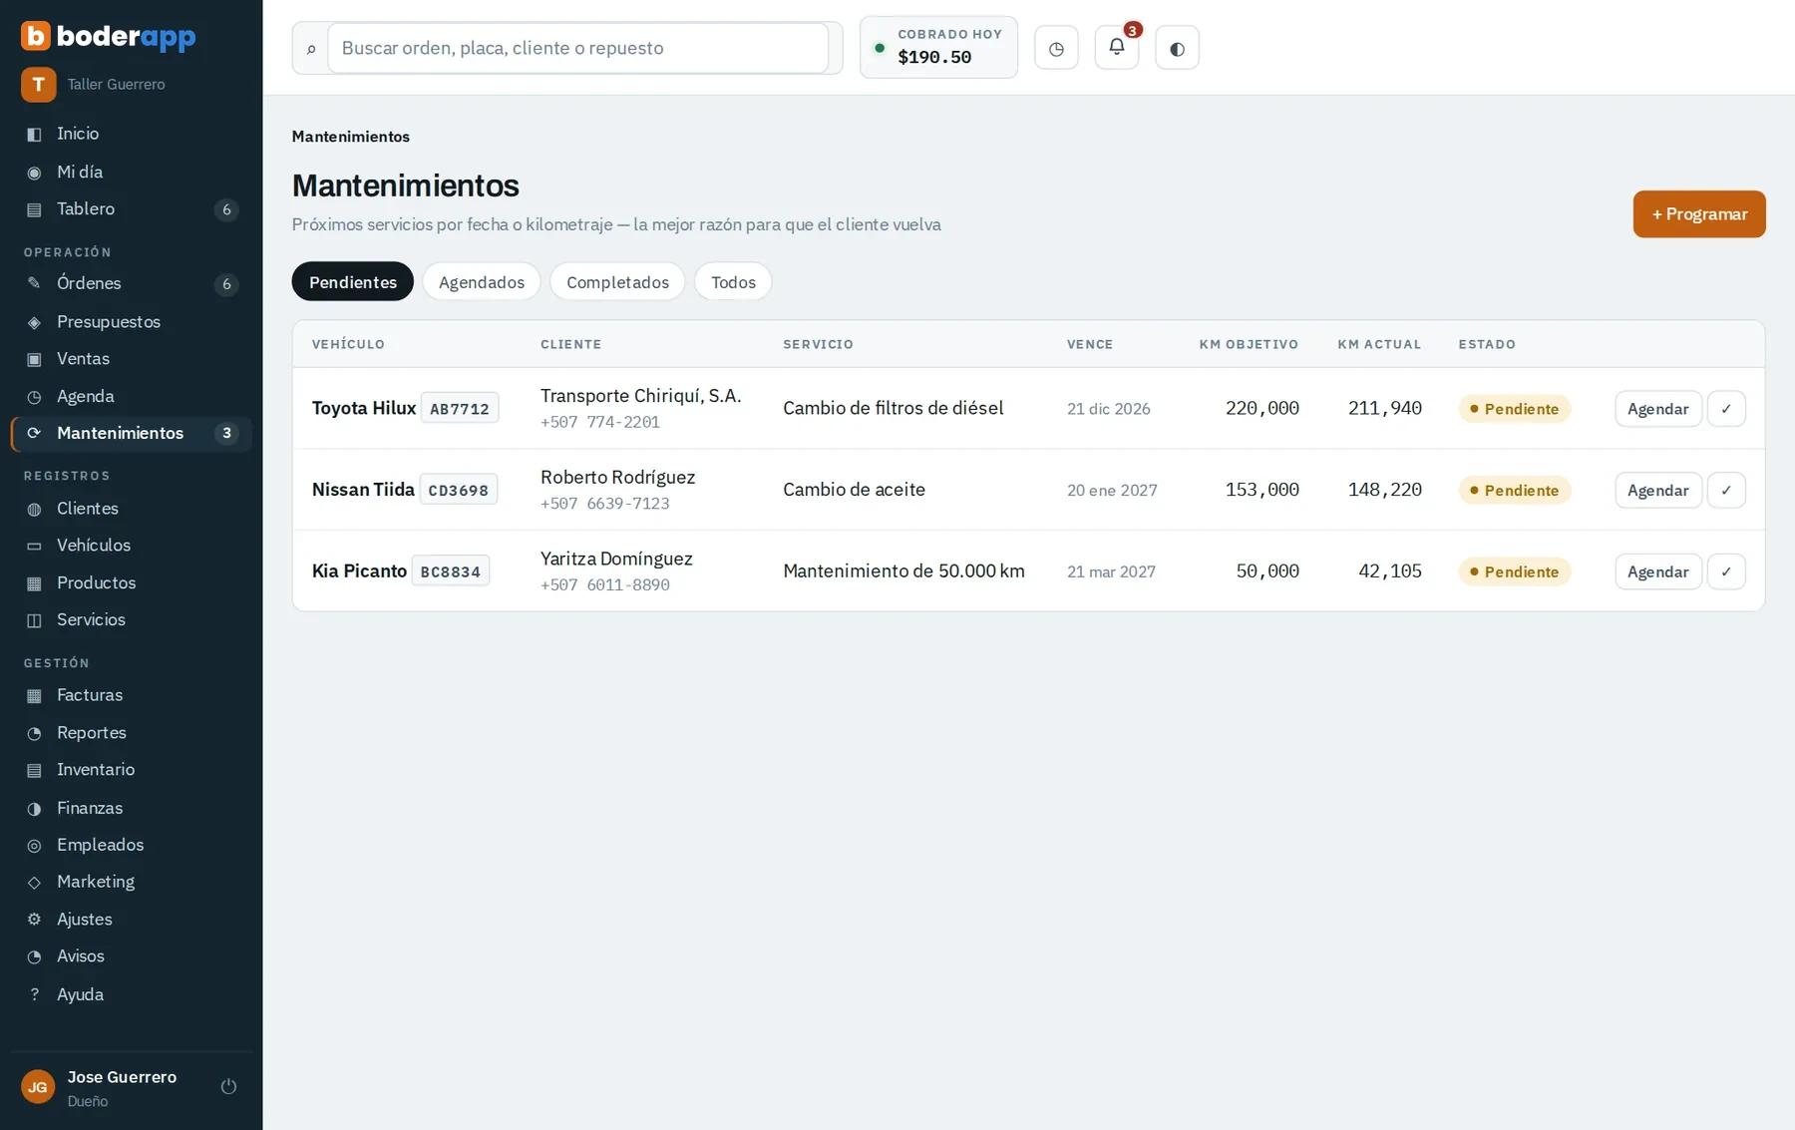Screen dimensions: 1795x1130
Task: Click the Cobrado hoy $190.50 widget
Action: [x=938, y=47]
